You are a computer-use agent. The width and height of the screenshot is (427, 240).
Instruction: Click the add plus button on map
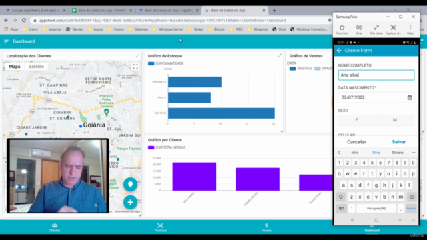(131, 202)
